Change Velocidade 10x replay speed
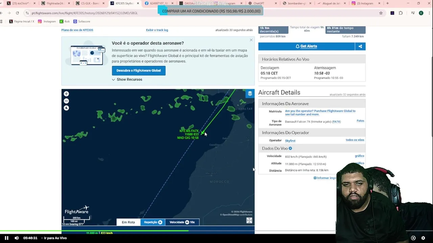The image size is (433, 243). [x=182, y=222]
